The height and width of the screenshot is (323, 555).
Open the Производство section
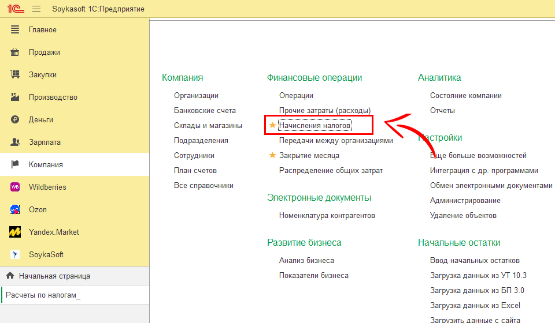pos(53,97)
